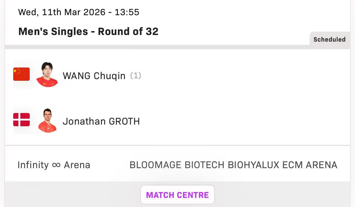Click the ECM ARENA text
The image size is (355, 207).
click(x=310, y=165)
